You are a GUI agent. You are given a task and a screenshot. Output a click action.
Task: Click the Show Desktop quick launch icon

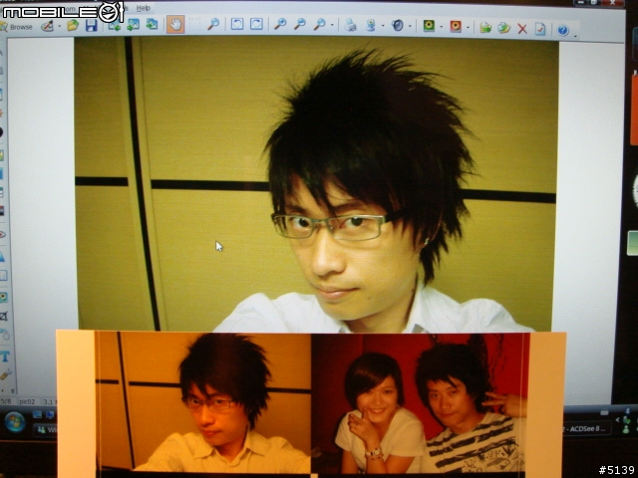(x=37, y=414)
